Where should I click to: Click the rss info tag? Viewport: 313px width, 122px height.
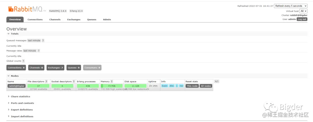181,86
